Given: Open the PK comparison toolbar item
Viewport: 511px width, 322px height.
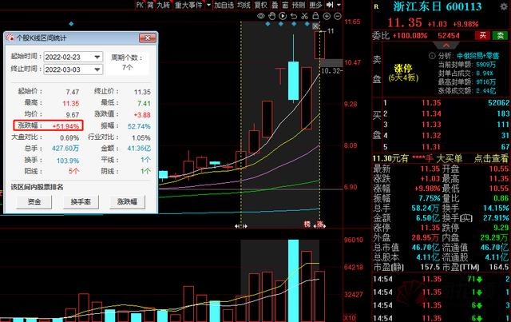Looking at the screenshot, I should [140, 5].
